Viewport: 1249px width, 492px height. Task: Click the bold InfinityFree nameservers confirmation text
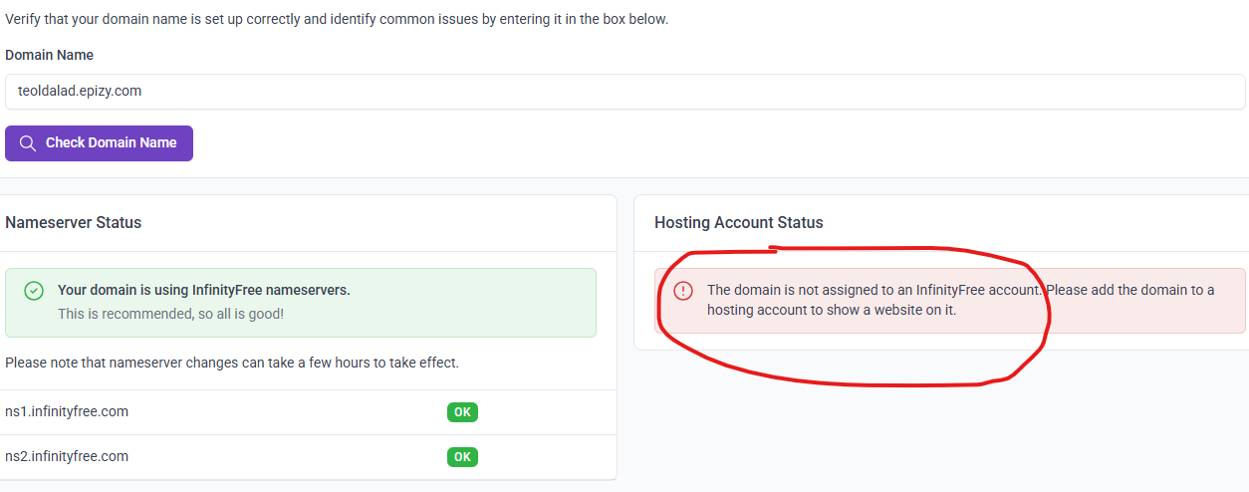pos(204,290)
